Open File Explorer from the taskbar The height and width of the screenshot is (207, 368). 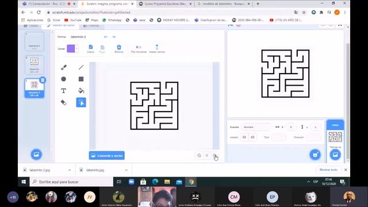pyautogui.click(x=167, y=182)
